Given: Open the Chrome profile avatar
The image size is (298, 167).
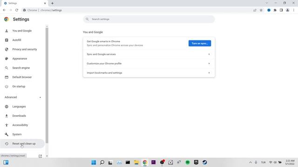Looking at the screenshot, I should click(288, 10).
